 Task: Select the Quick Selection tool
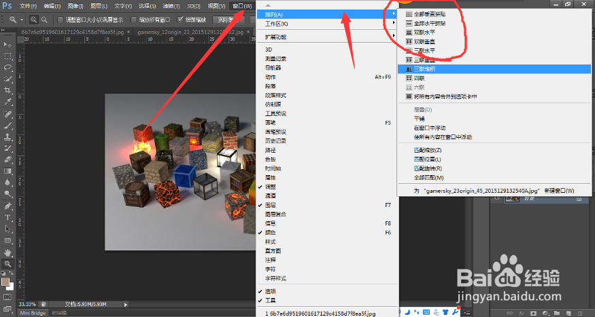[x=7, y=79]
